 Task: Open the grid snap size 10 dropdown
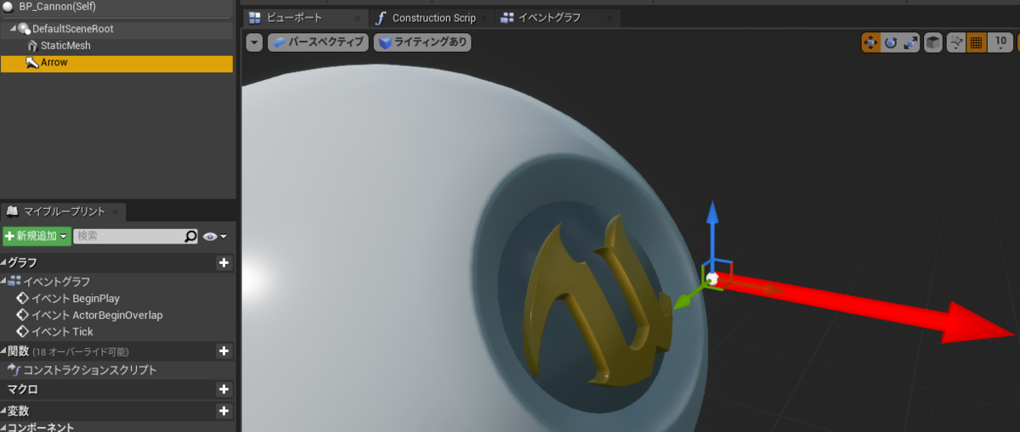click(1001, 42)
